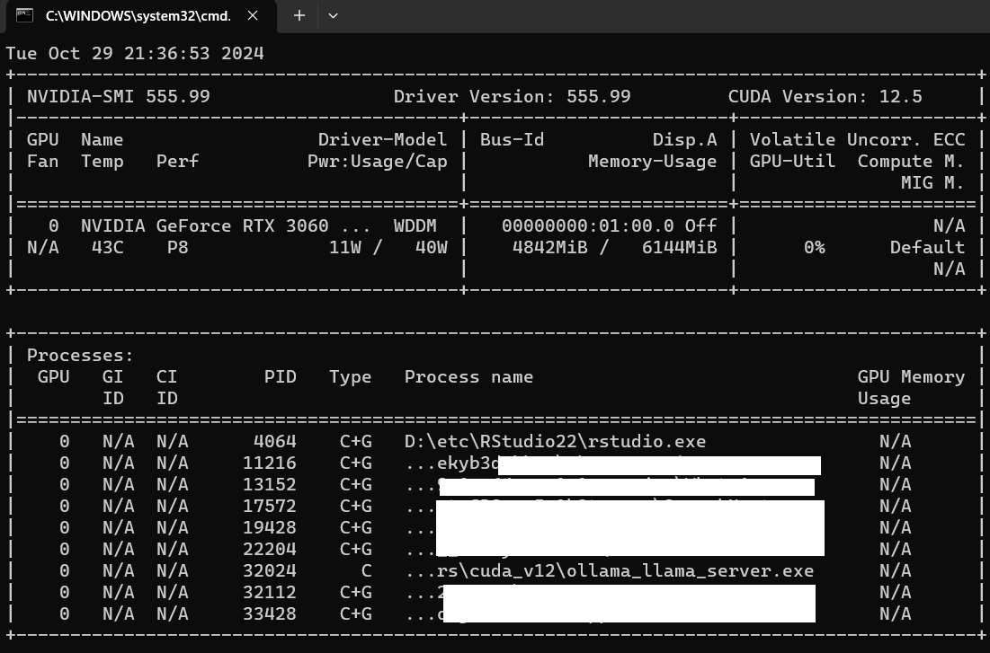Click the timestamp Tue Oct 29 21:36:53 2024
990x653 pixels.
pyautogui.click(x=135, y=53)
